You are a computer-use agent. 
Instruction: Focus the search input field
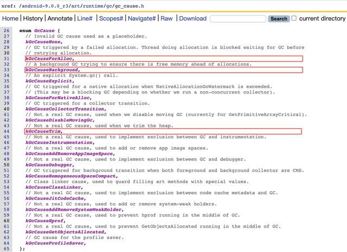coord(238,19)
